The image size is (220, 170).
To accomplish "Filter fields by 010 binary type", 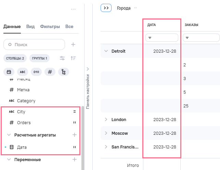I will tap(36, 72).
